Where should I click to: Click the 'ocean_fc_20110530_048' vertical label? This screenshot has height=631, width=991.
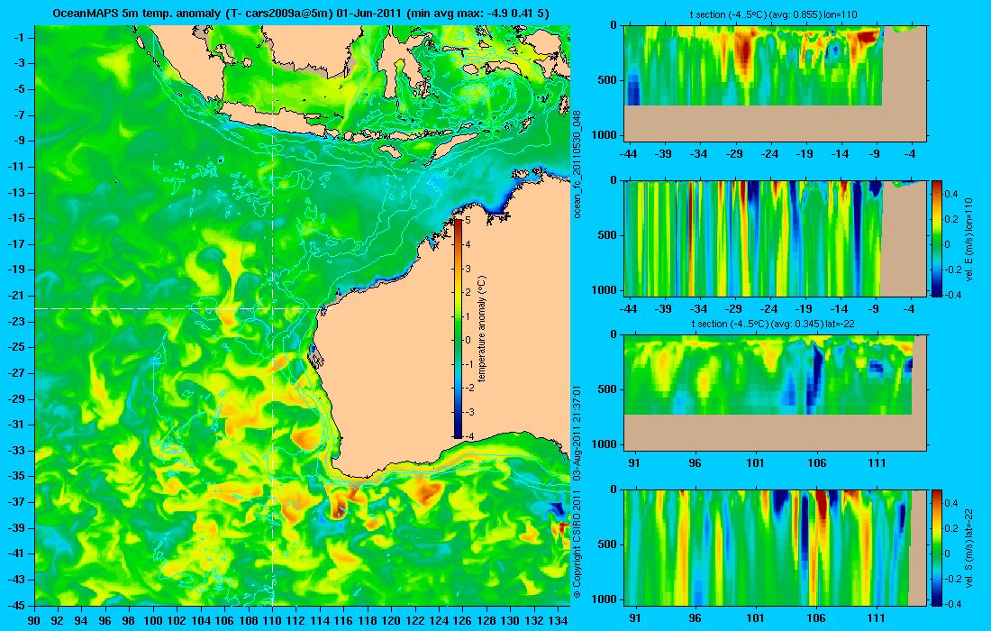click(x=577, y=164)
